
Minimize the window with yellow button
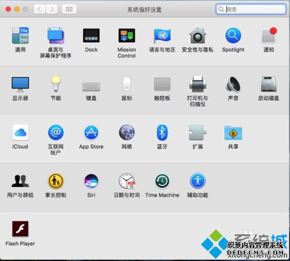[x=17, y=9]
